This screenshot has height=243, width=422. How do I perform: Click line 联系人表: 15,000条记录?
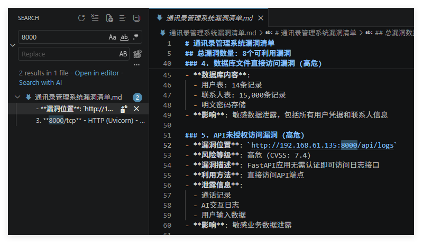click(x=240, y=95)
